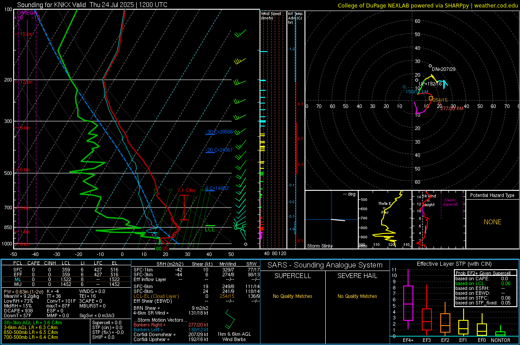Screen dimensions: 520x345
Task: Click the green 'based on LCL: 0.06' line
Action: click(x=483, y=283)
